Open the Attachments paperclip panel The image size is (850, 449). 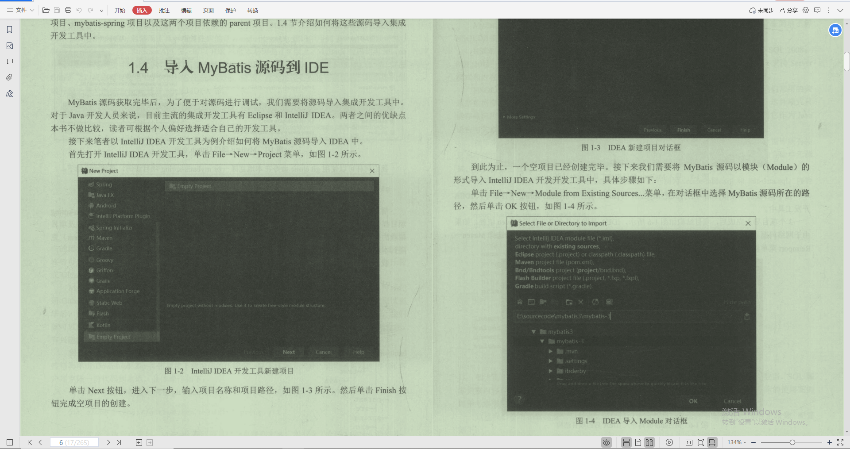click(10, 77)
